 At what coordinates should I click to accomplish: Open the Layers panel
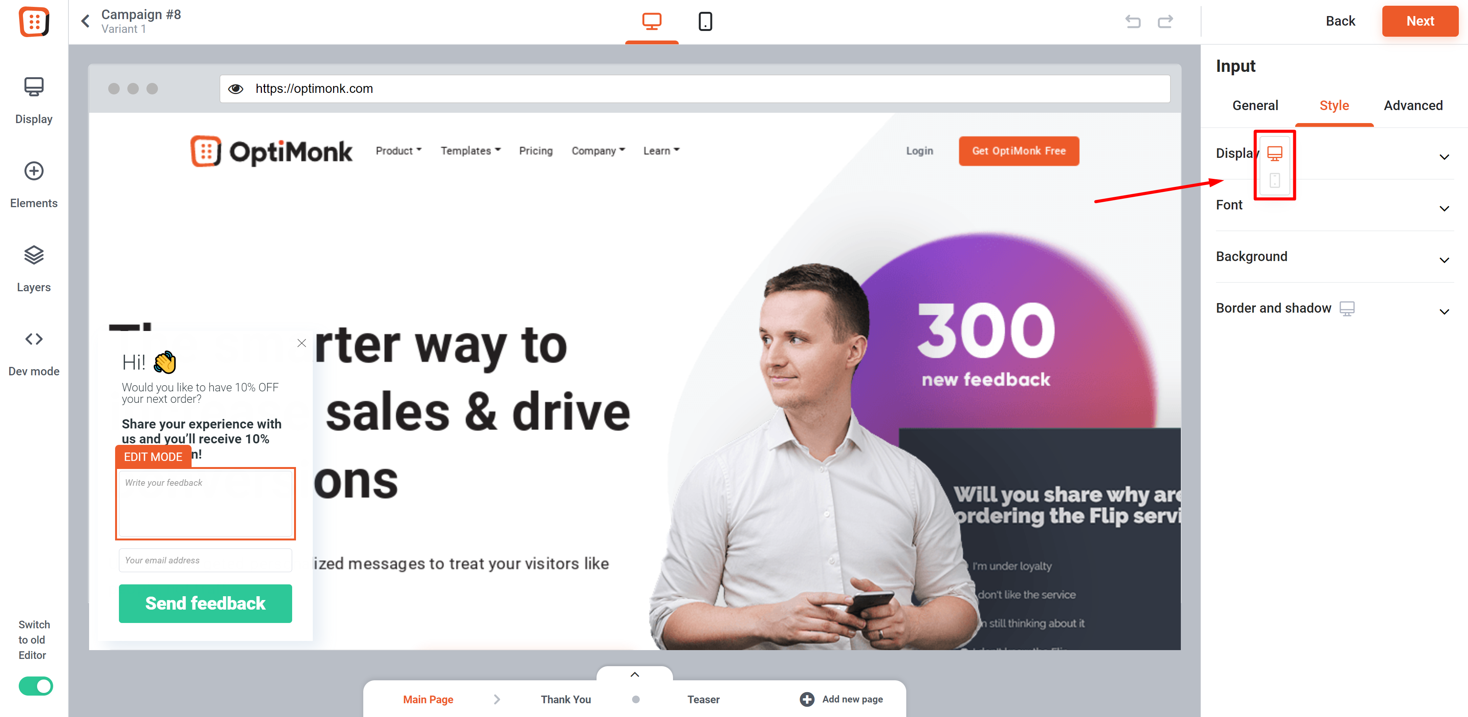point(34,269)
